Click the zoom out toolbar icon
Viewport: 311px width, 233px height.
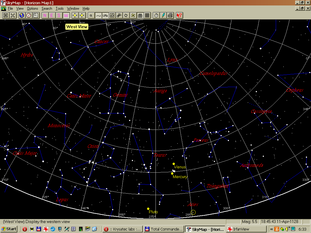tap(13, 15)
